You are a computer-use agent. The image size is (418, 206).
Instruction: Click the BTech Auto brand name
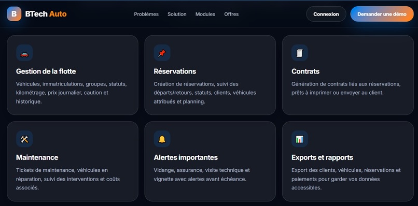46,14
